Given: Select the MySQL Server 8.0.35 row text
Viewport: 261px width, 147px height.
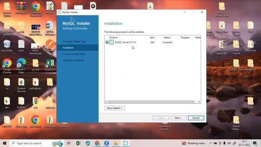Looking at the screenshot, I should [125, 42].
